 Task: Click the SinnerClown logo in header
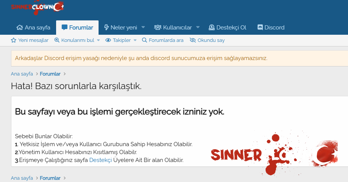pyautogui.click(x=37, y=7)
